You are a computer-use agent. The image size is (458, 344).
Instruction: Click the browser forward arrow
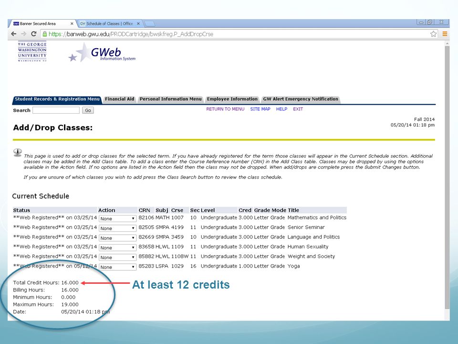(24, 34)
